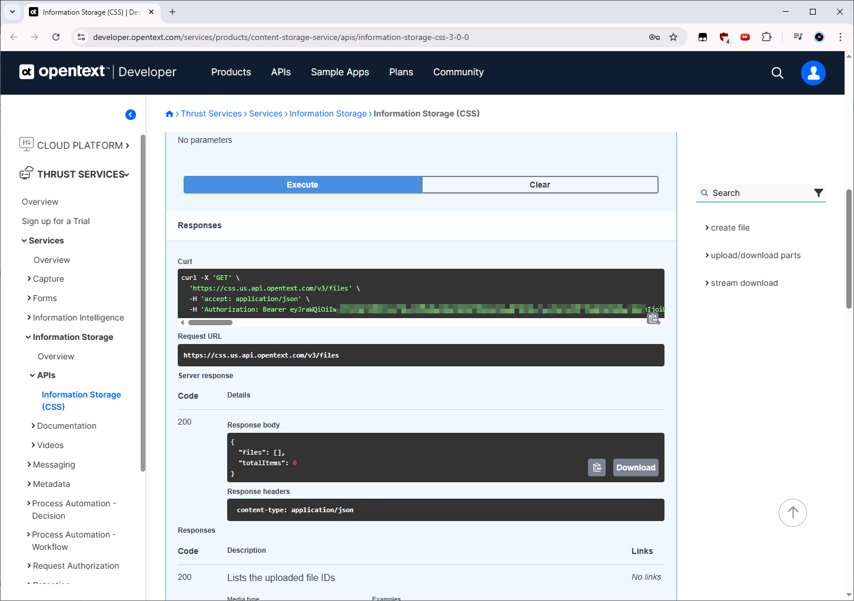Click the filter funnel icon
The image size is (854, 601).
pos(819,193)
